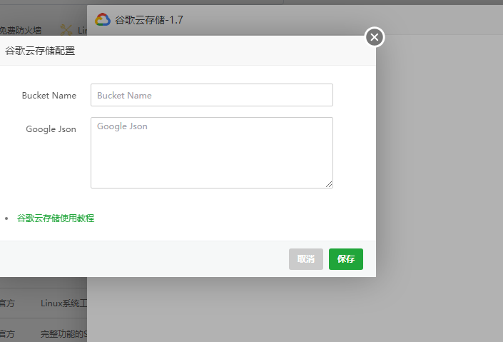Click the wrench tools icon in the background page

(66, 30)
